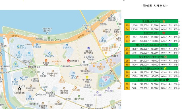The height and width of the screenshot is (109, 182).
Task: Click the blue star above 잠실주공 5단지아파트
Action: [88, 48]
